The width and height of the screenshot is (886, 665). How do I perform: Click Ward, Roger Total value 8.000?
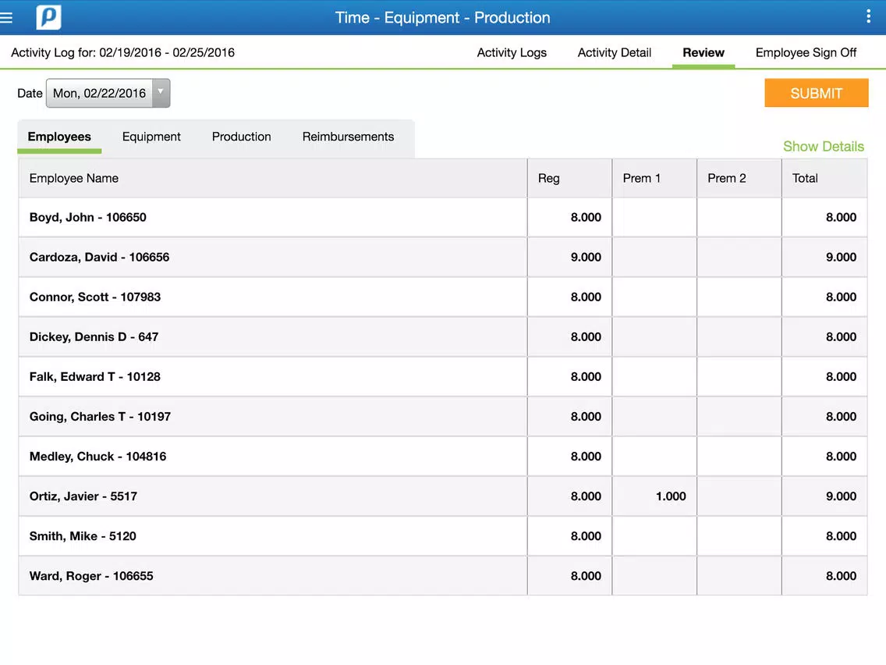pyautogui.click(x=841, y=576)
